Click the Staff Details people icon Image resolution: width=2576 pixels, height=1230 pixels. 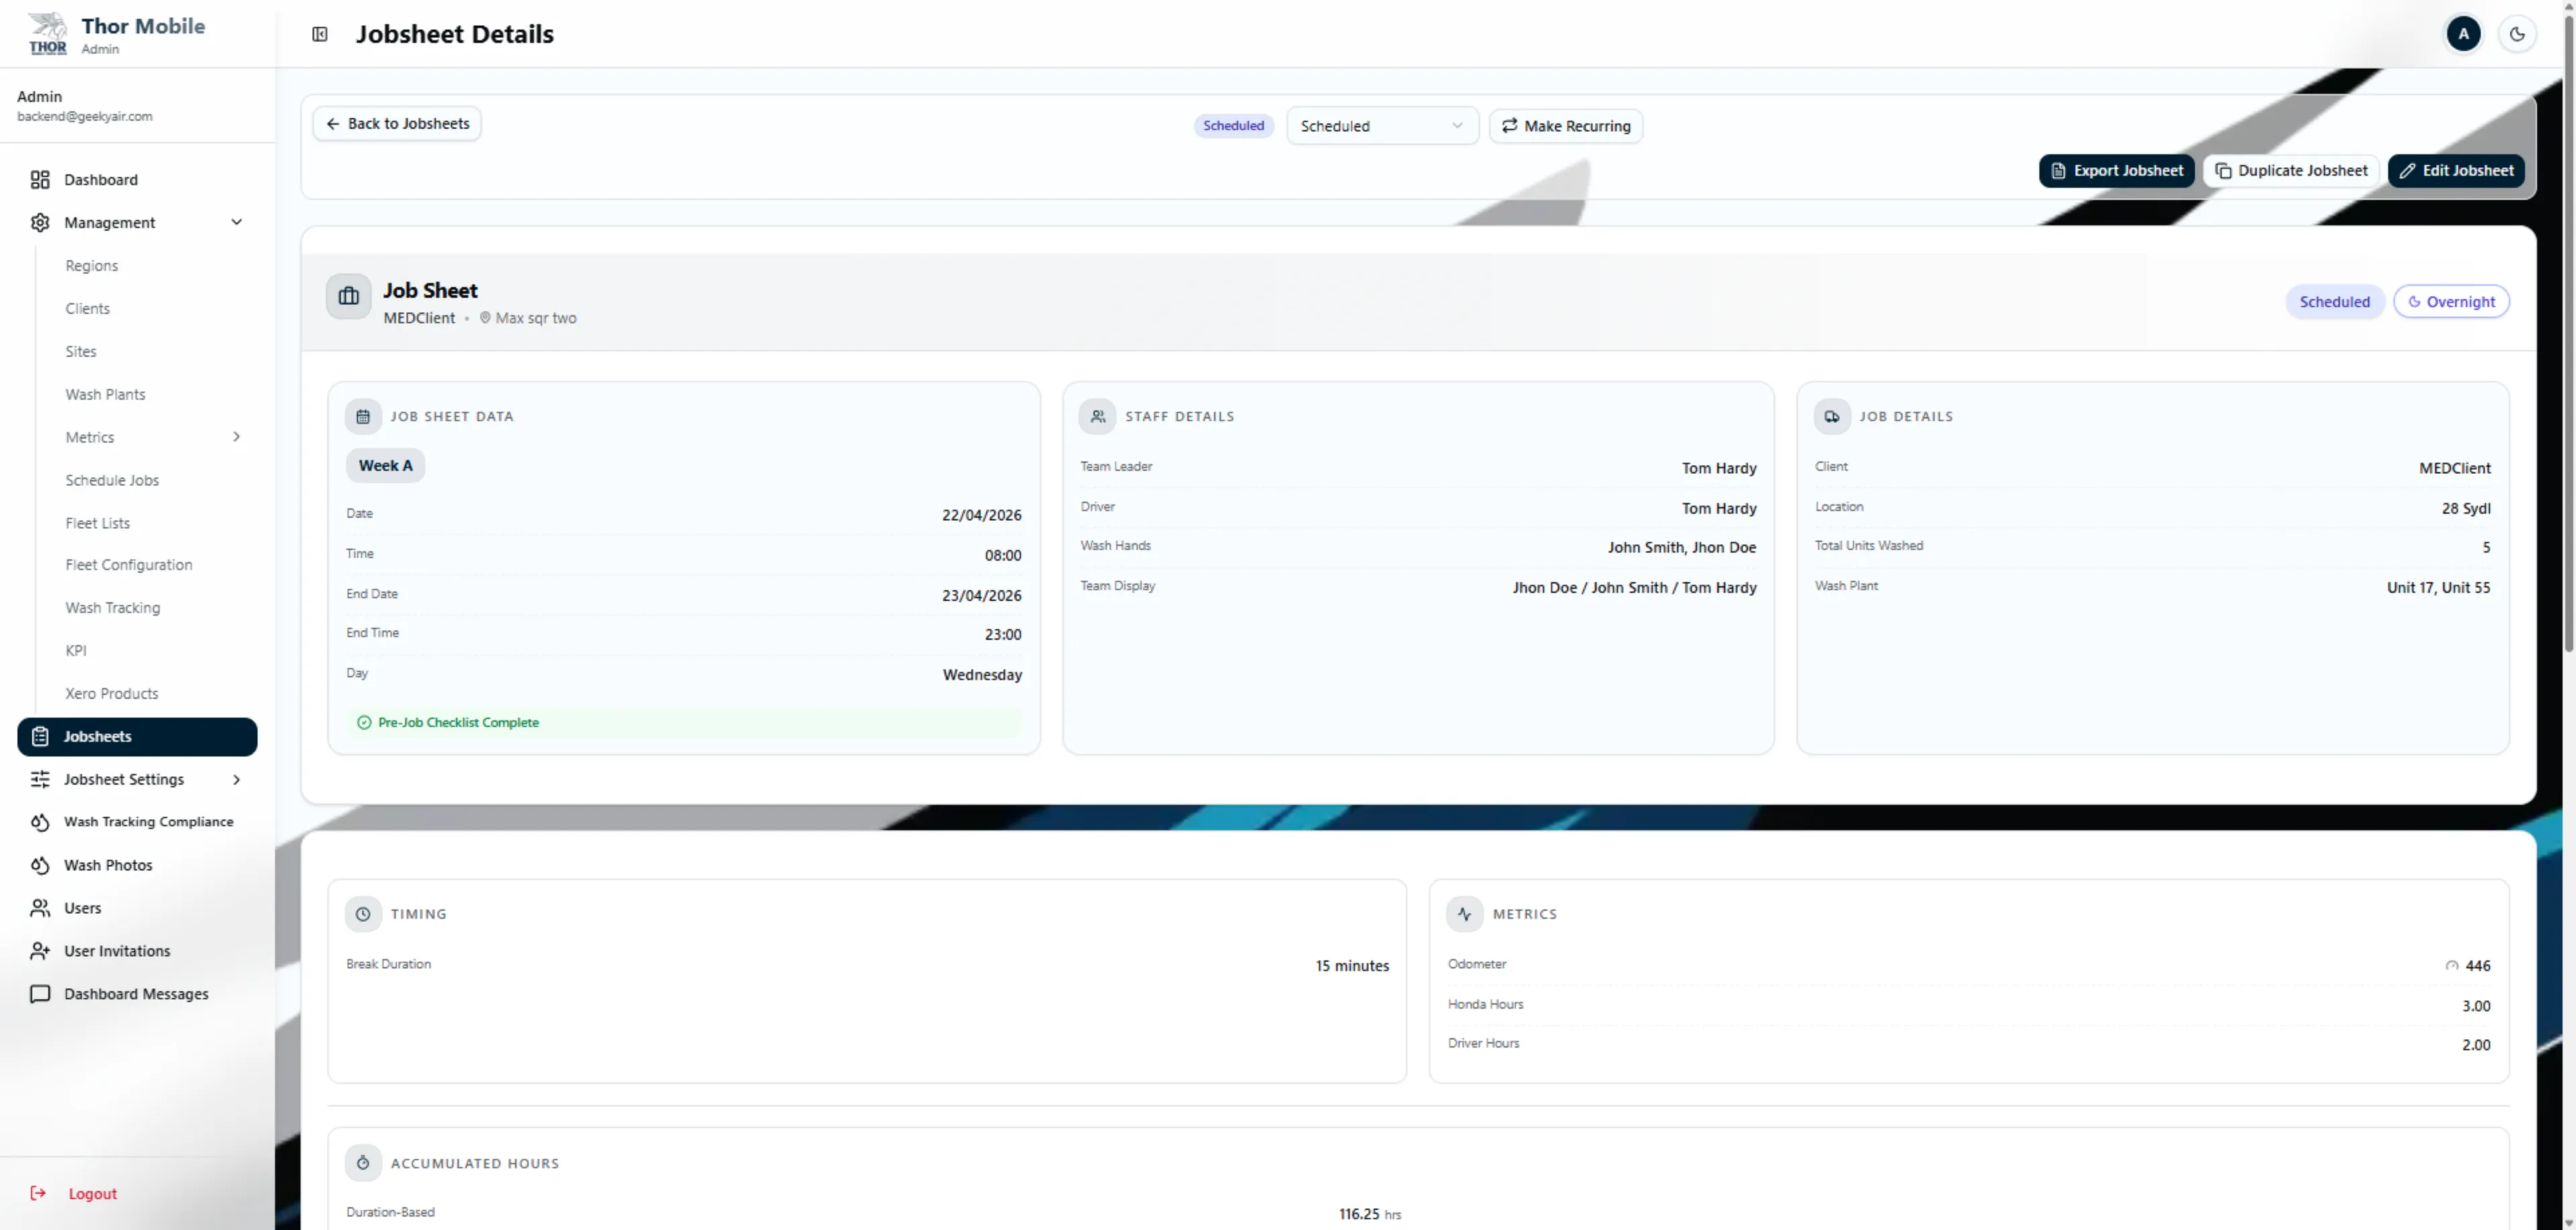pos(1097,417)
